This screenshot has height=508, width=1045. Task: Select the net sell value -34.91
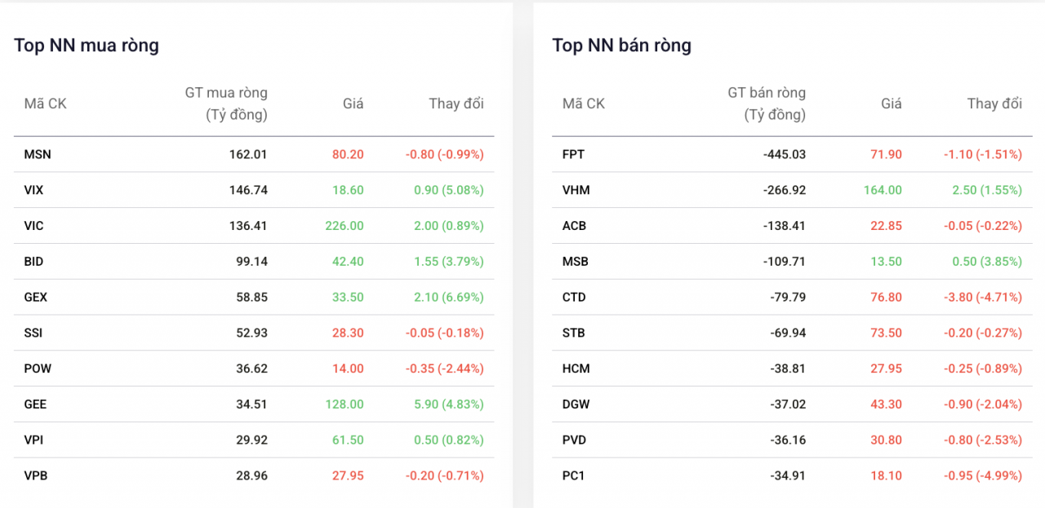788,475
